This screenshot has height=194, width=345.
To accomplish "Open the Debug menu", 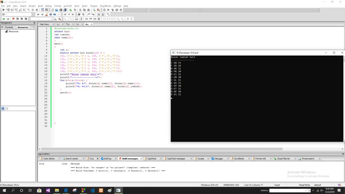I will [x=49, y=6].
